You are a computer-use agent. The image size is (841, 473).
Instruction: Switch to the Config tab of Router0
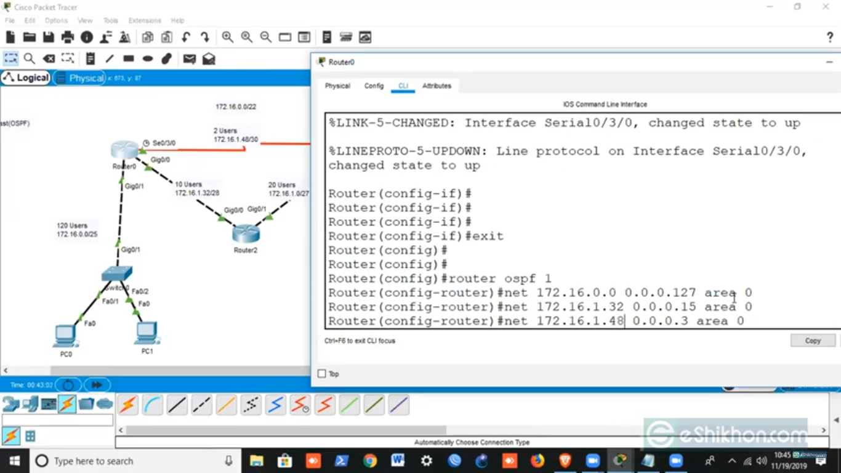coord(374,86)
